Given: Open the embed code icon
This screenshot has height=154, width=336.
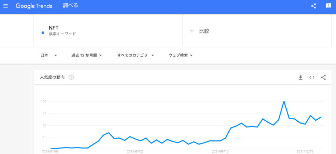Looking at the screenshot, I should pos(312,77).
